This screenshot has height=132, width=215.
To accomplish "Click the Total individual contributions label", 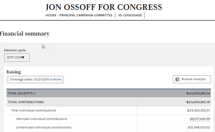I will pyautogui.click(x=34, y=110).
